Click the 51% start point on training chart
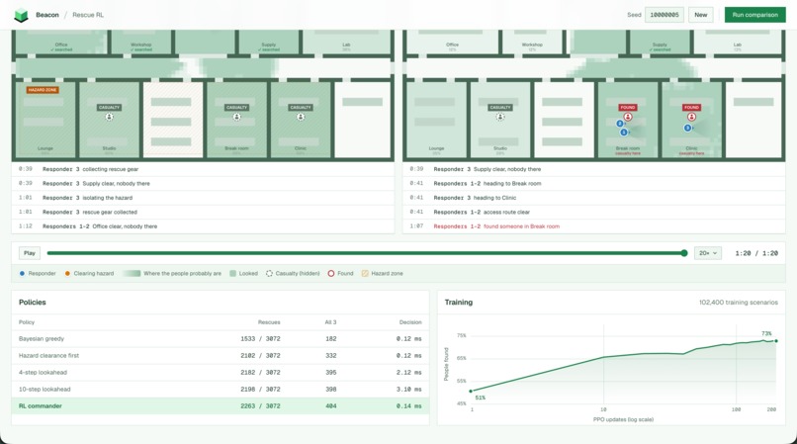The image size is (797, 444). [471, 392]
